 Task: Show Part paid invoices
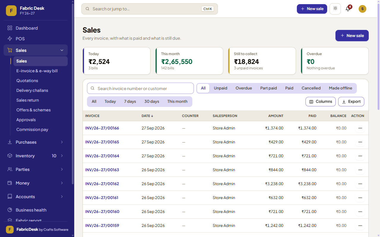pos(269,88)
